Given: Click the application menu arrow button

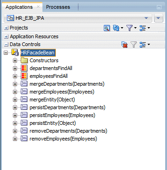Looking at the screenshot, I should click(159, 18).
